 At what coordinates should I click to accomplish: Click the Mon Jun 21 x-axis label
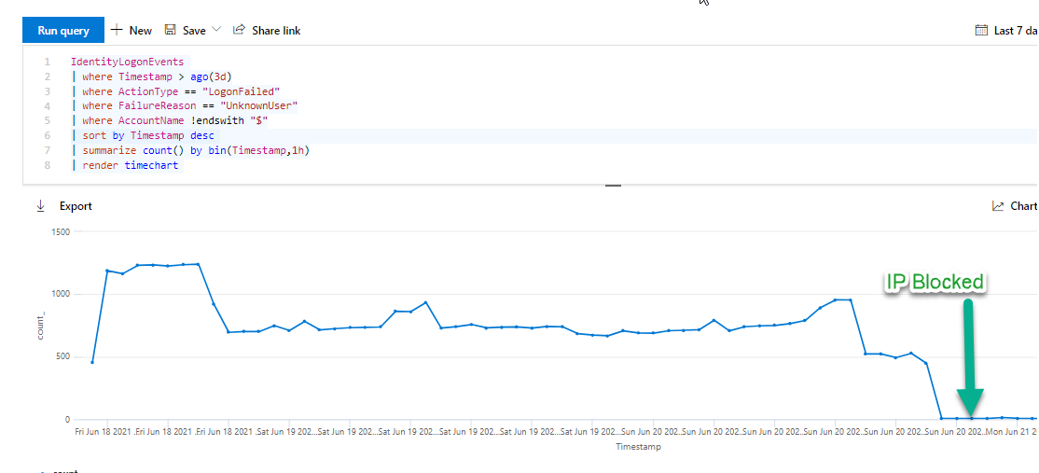[1012, 431]
